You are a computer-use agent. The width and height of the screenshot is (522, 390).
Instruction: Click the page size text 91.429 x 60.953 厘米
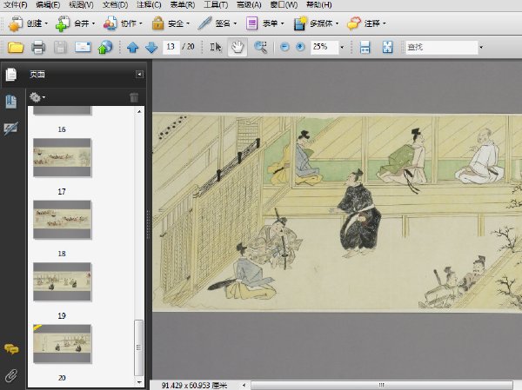coord(194,386)
